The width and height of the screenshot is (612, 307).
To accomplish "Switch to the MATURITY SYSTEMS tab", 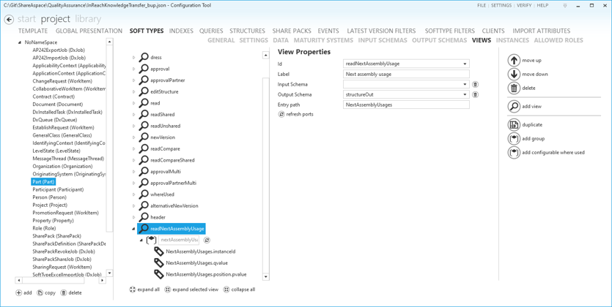I will (x=323, y=40).
